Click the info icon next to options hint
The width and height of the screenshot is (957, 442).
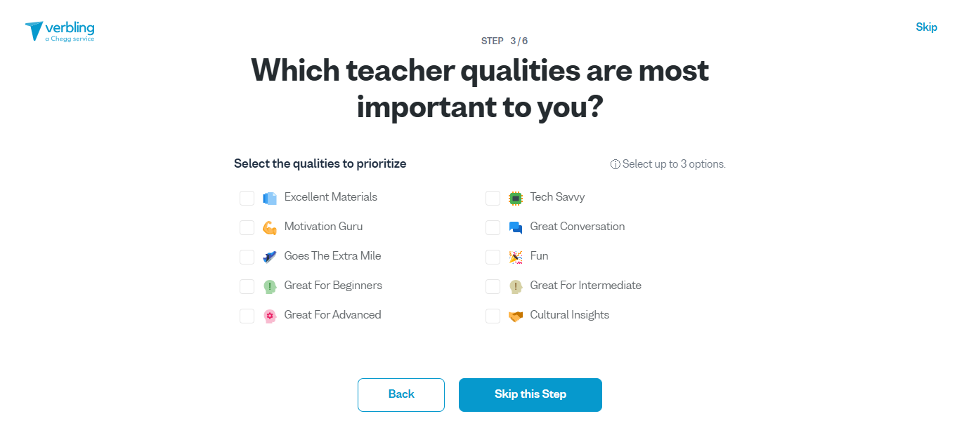click(615, 163)
